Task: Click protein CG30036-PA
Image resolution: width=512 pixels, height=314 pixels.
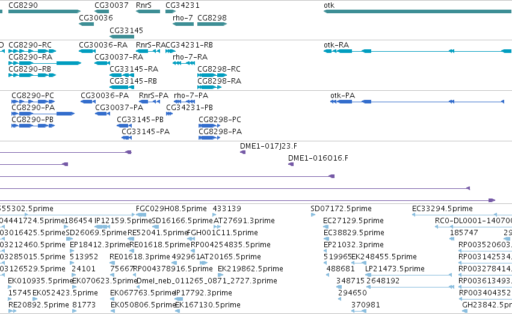Action: tap(105, 95)
